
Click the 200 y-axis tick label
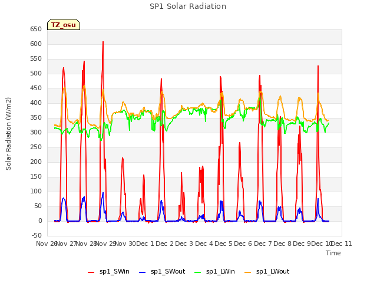pyautogui.click(x=36, y=162)
